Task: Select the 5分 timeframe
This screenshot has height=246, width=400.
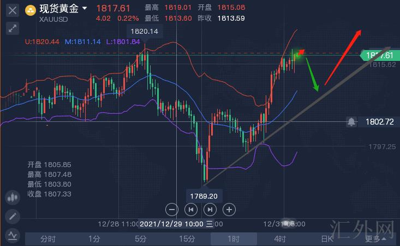Action: (141, 238)
